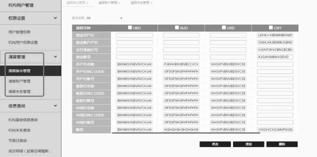Click the table's horizontal scrollbar
Image resolution: width=317 pixels, height=157 pixels.
[186, 133]
